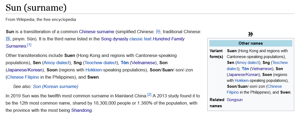Viewport: 299px width, 115px height.
Task: Open the Chinese surname link
Action: coord(97,32)
